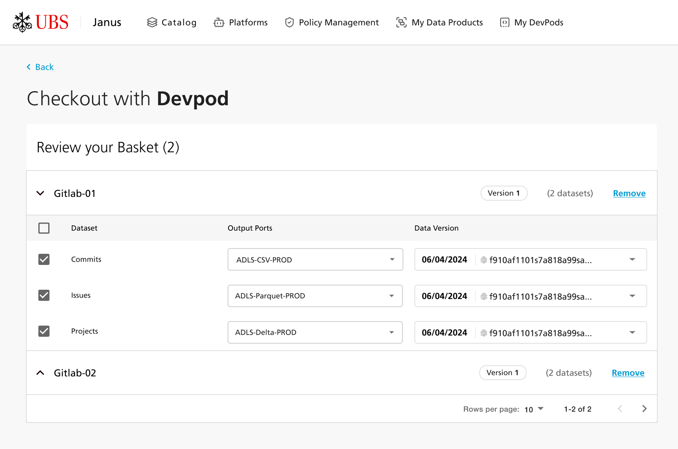Click Janus in the top navigation
This screenshot has height=449, width=678.
click(106, 22)
